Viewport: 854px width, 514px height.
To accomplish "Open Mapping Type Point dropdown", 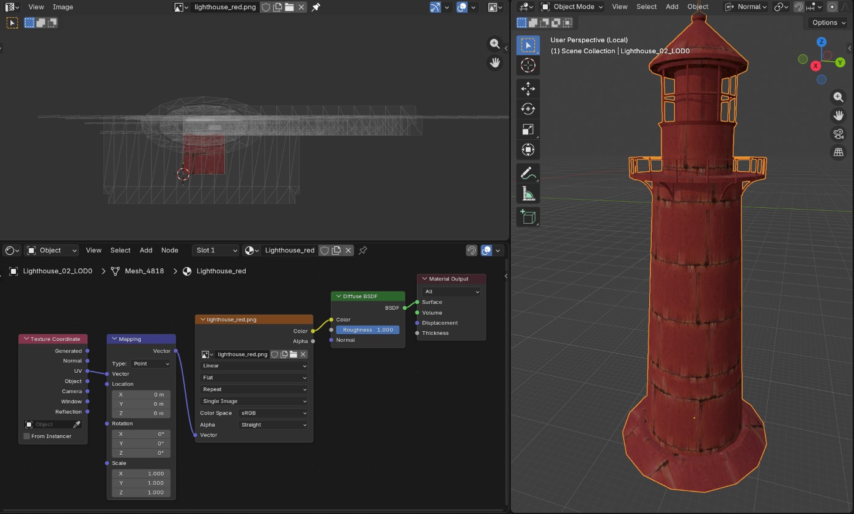I will [x=150, y=364].
